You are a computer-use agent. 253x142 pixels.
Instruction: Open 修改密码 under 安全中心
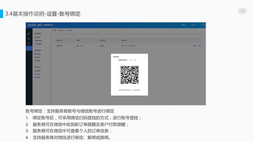click(x=37, y=71)
